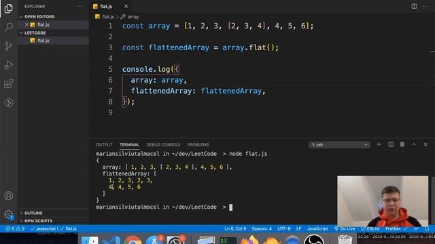This screenshot has width=435, height=244.
Task: Open the Explorer view in activity bar
Action: [9, 9]
